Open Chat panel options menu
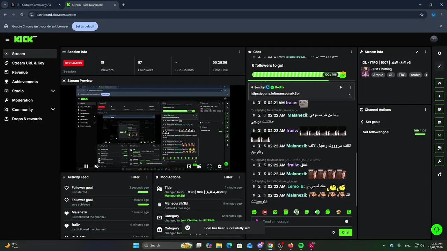 [x=351, y=52]
